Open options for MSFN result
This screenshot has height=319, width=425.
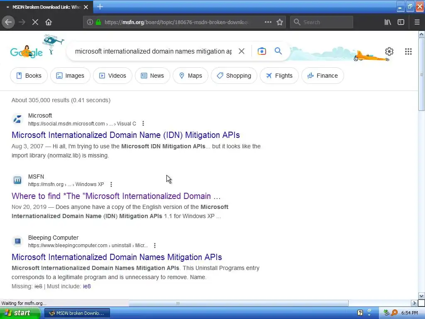pyautogui.click(x=111, y=184)
